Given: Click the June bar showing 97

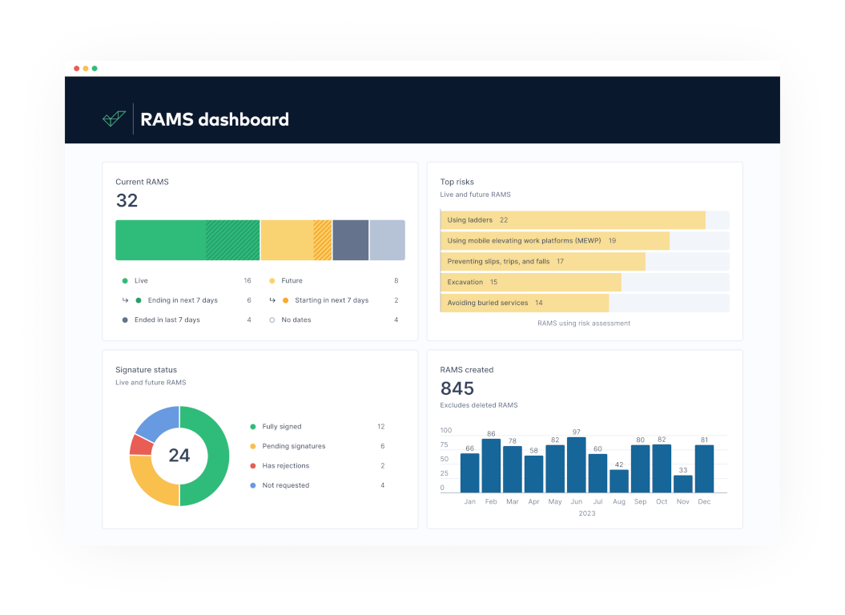Looking at the screenshot, I should [576, 464].
